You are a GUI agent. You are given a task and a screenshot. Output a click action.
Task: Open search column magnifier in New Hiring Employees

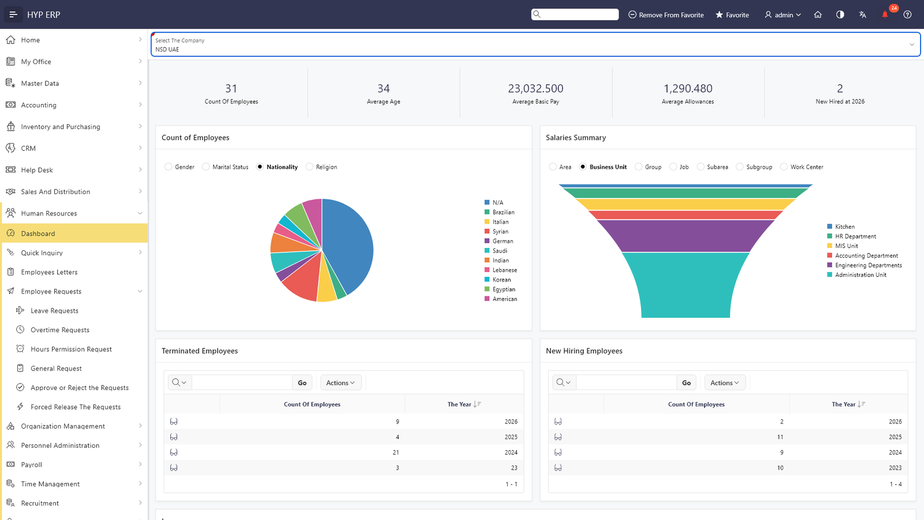tap(562, 382)
